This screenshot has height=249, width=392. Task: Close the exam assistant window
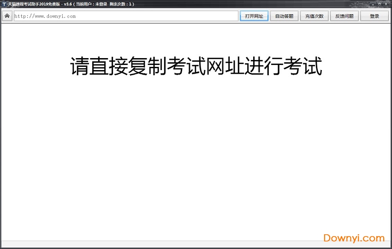click(386, 4)
